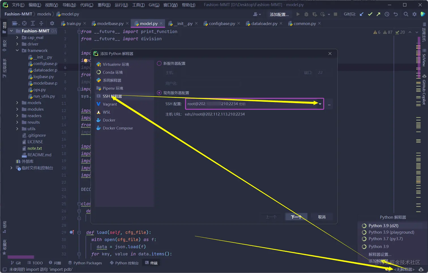
Task: Click the rollback undo icon
Action: click(396, 14)
